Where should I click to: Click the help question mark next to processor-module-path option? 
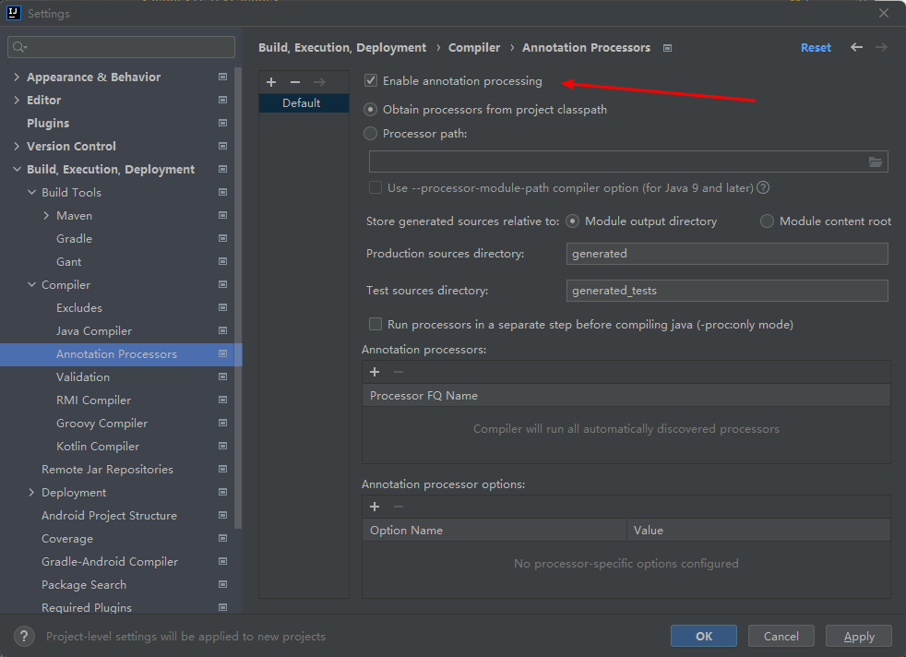click(763, 187)
